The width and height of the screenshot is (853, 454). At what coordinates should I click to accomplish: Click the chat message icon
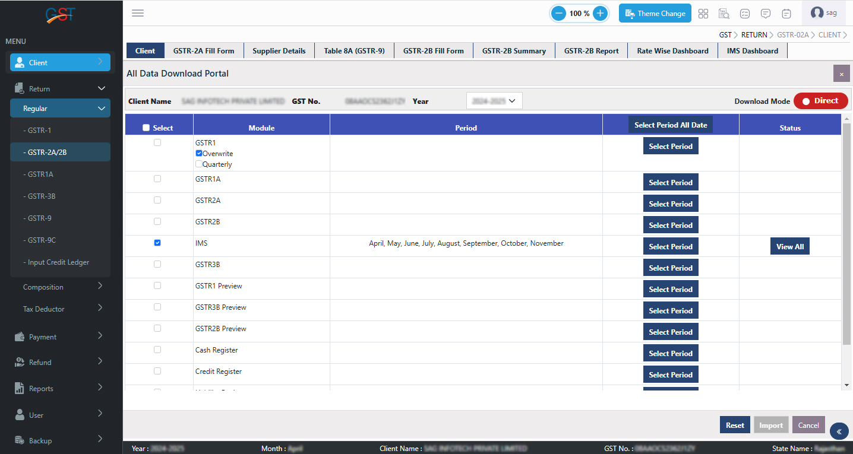click(766, 13)
